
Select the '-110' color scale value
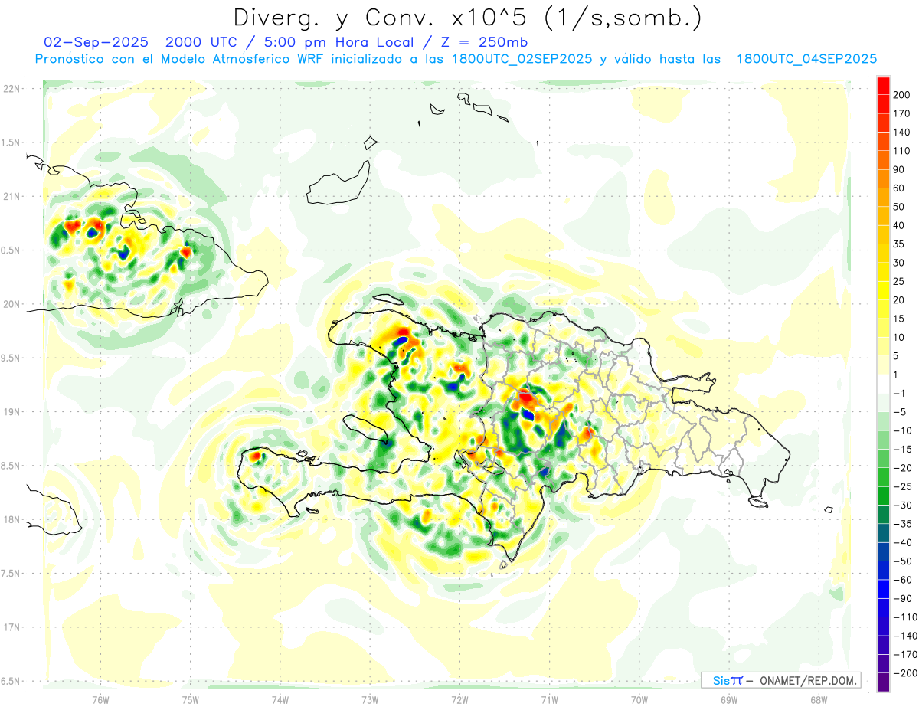(904, 617)
